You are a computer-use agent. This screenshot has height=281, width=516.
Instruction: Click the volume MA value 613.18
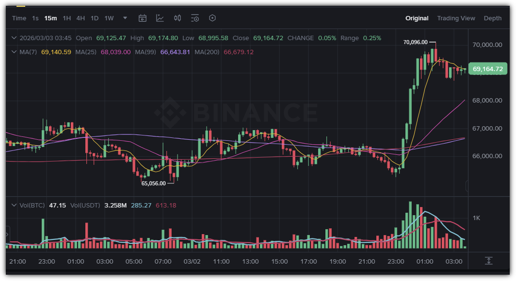166,206
